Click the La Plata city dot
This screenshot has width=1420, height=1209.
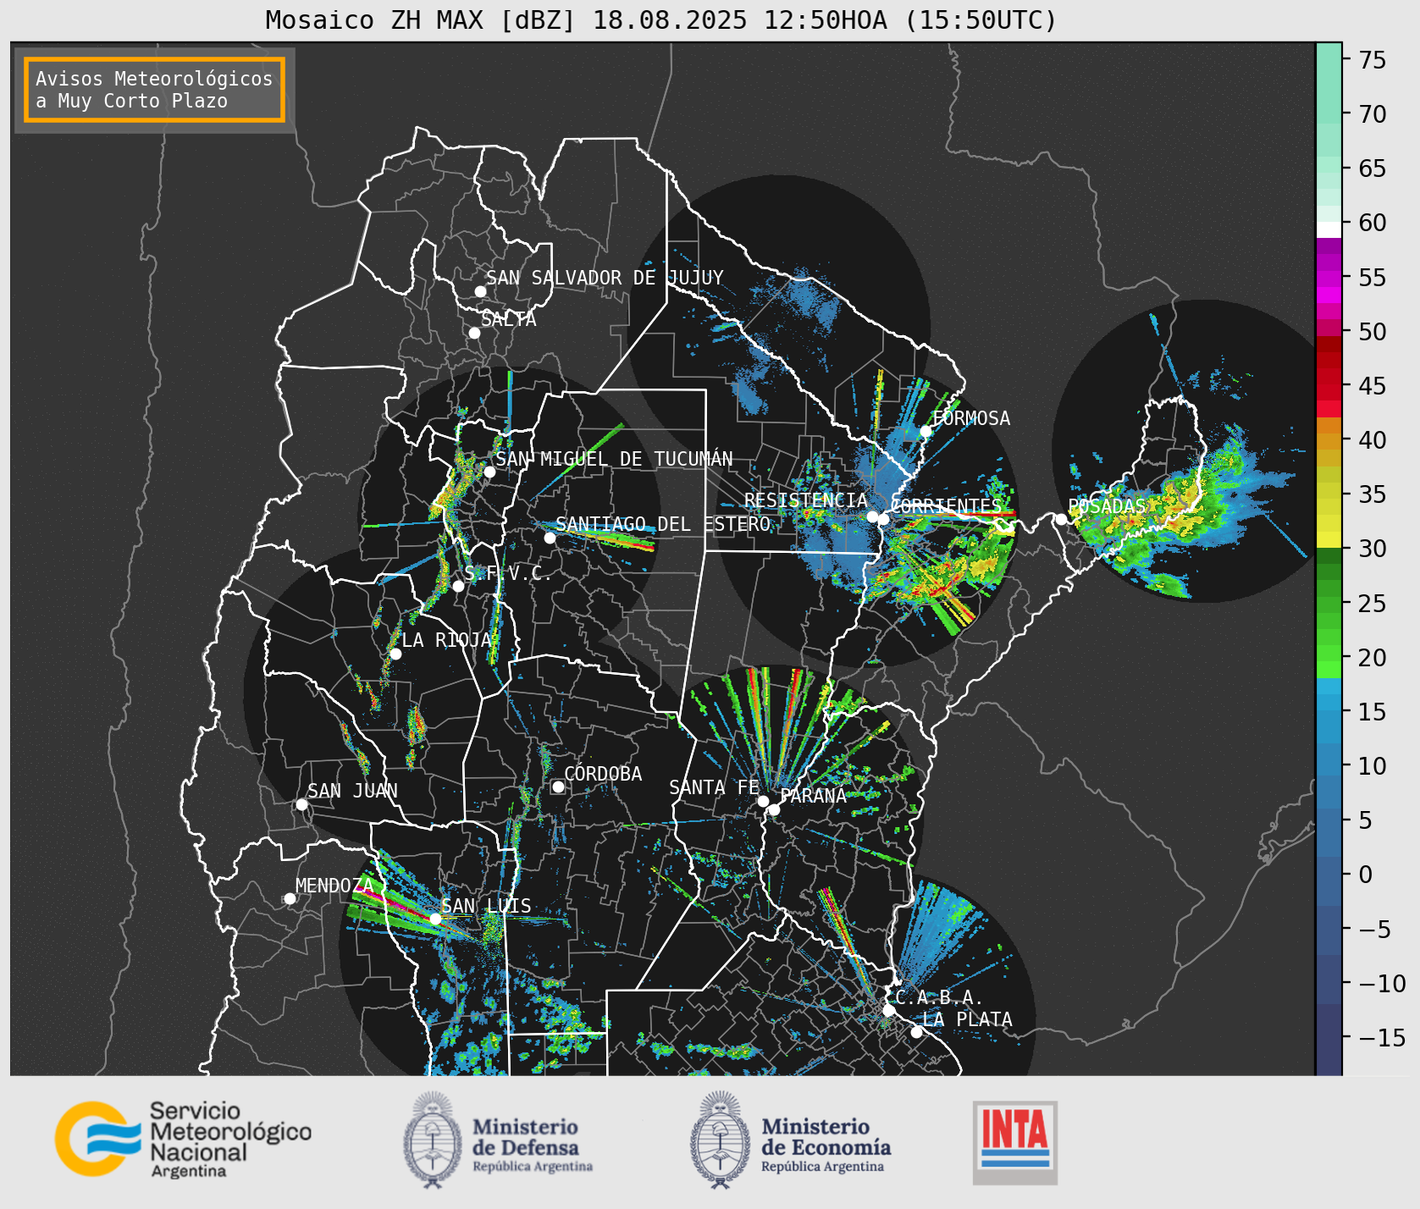[x=916, y=1031]
